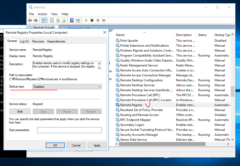
Task: Open the Action menu
Action: click(x=42, y=14)
